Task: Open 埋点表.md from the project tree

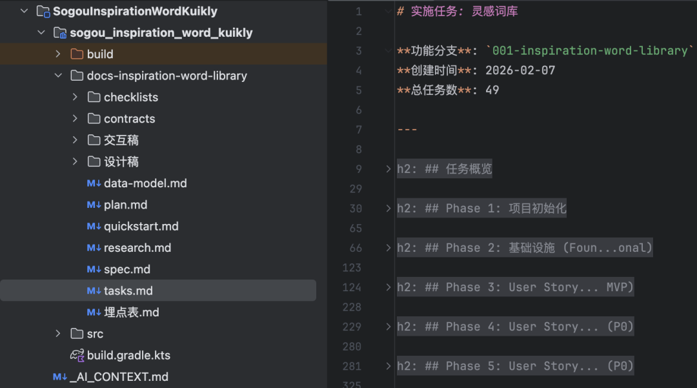Action: 132,312
